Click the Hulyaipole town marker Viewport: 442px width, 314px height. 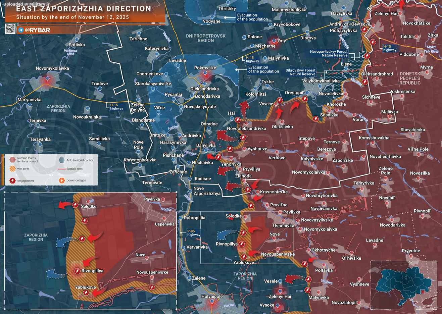[x=212, y=302]
